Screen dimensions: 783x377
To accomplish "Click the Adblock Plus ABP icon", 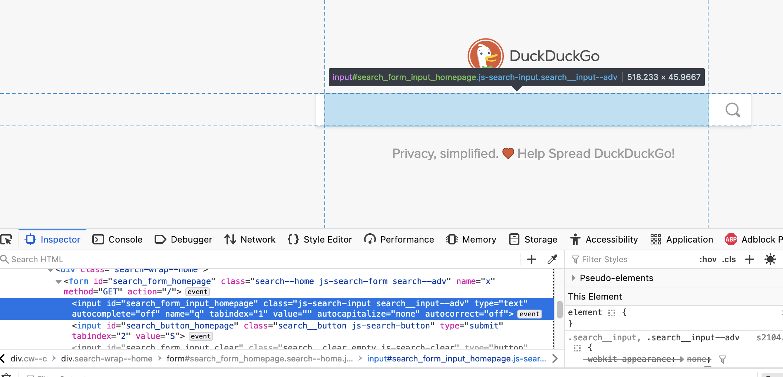I will [731, 240].
